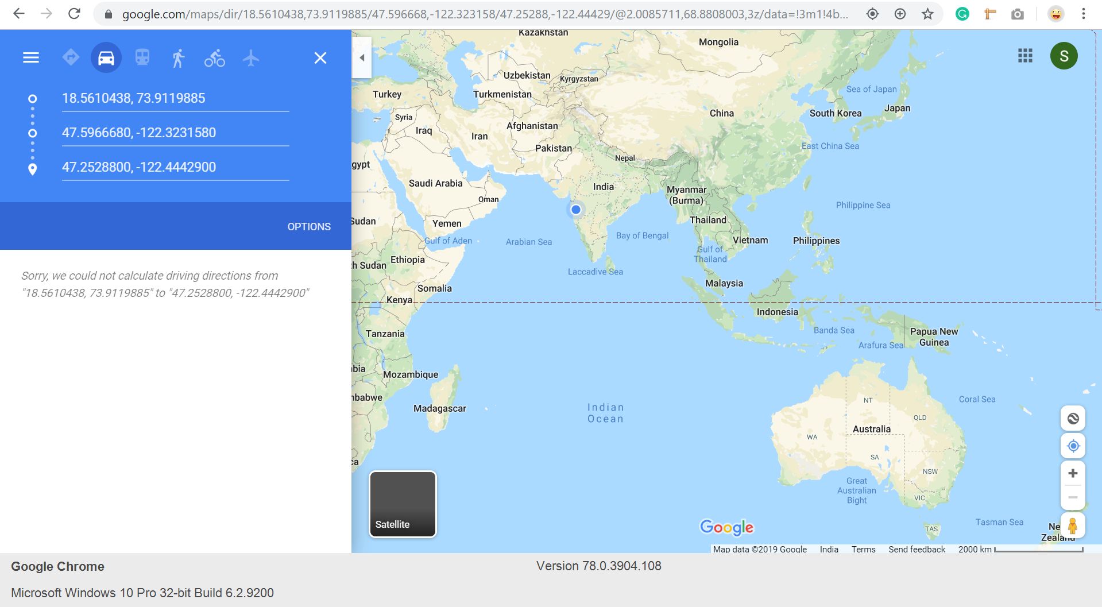Click the Philippines map label
Screen dimensions: 1102x607
[816, 241]
